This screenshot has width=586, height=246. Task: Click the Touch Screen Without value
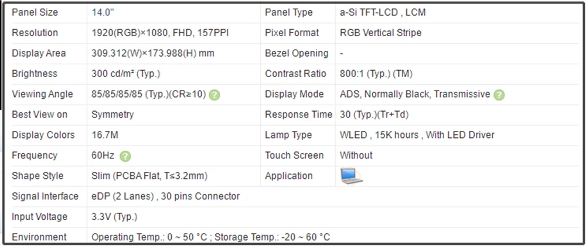click(356, 155)
